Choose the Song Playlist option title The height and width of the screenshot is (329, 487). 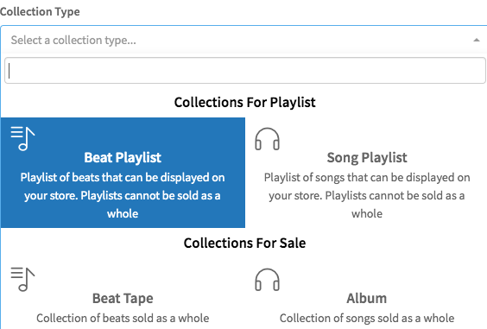[x=367, y=158]
